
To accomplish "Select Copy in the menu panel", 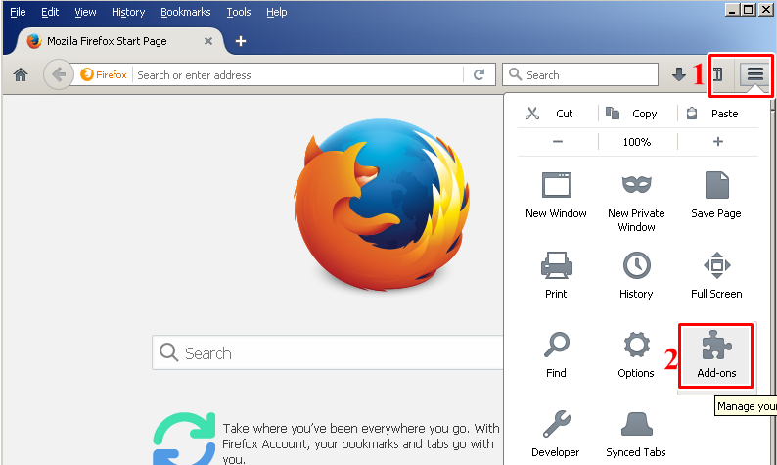I will 631,114.
